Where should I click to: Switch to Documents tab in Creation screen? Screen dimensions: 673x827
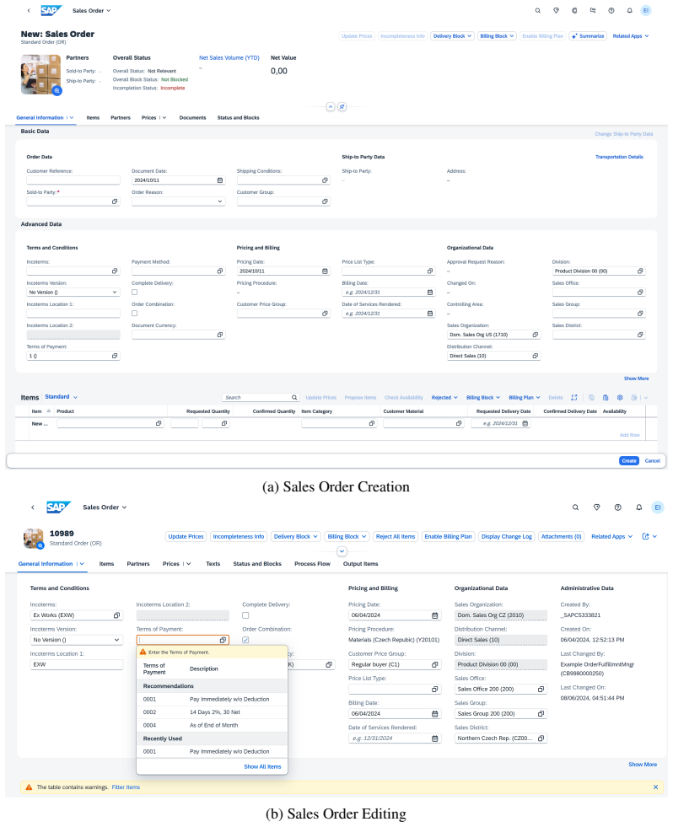pyautogui.click(x=192, y=118)
